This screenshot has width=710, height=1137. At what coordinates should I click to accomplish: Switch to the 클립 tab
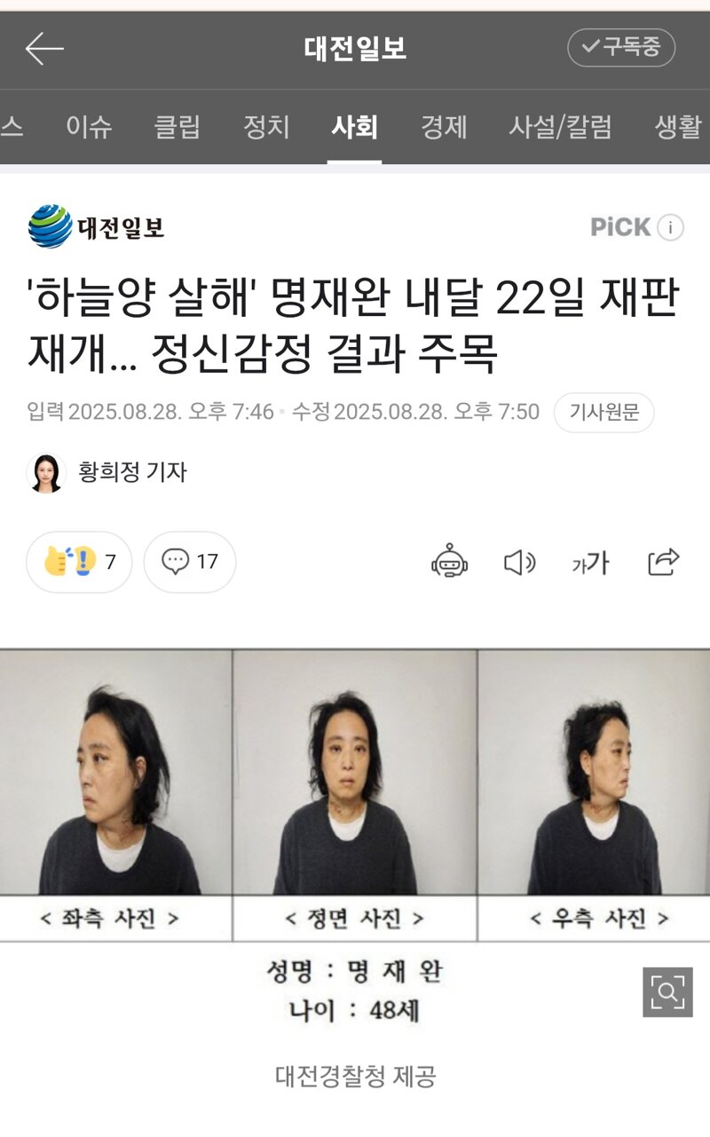coord(177,127)
